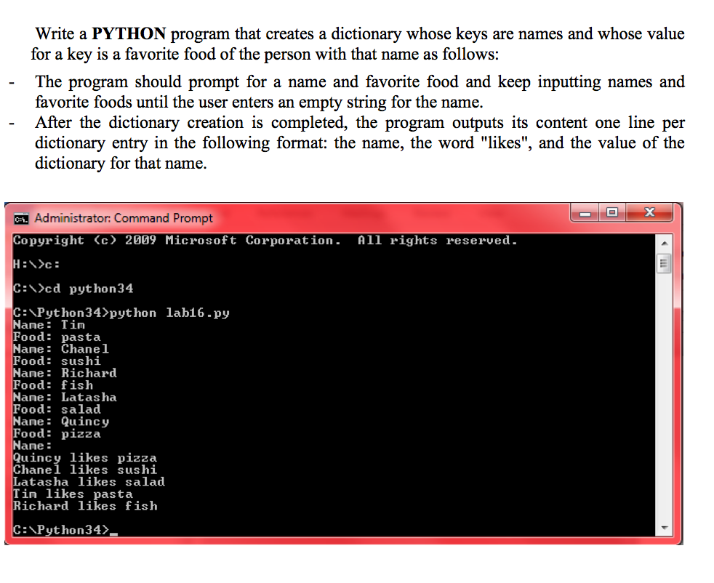Click the 'Food: pizza' line

click(x=57, y=434)
